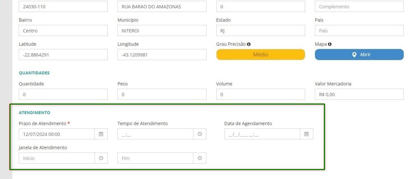Screen dimensions: 409x179
Task: Focus the Estado field showing RJ
Action: (260, 31)
